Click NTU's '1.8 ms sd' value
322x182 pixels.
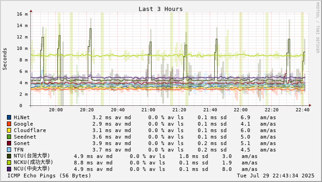194,156
